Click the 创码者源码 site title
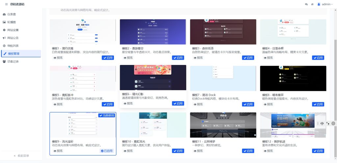This screenshot has height=163, width=337. 17,4
